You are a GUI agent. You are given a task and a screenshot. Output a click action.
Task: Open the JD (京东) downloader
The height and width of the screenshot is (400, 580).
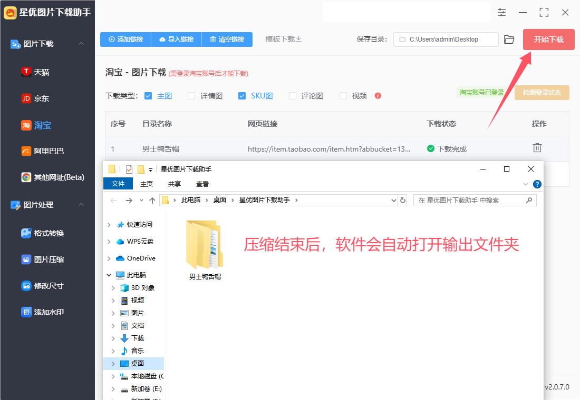[x=35, y=98]
